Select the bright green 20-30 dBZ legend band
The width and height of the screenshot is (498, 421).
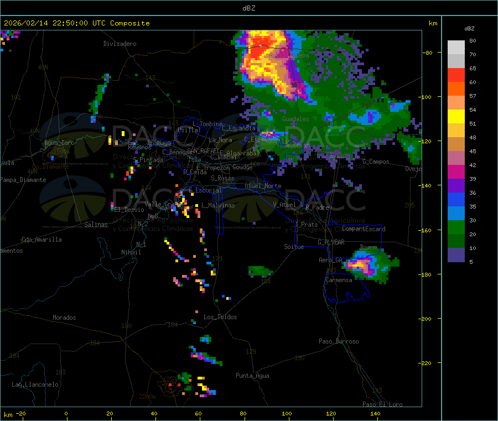click(456, 227)
